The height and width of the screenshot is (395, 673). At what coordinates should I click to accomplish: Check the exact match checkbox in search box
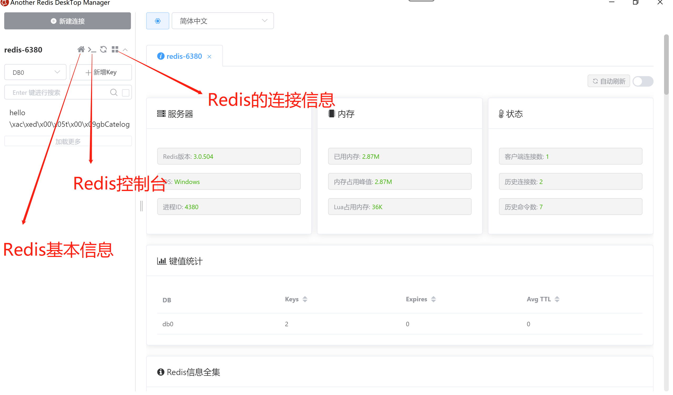point(126,93)
